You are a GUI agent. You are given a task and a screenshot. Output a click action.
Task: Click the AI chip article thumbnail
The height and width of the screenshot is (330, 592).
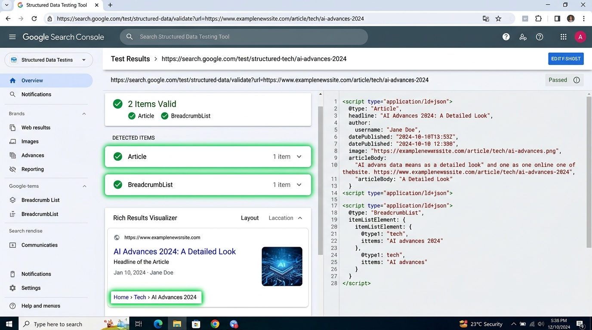(282, 266)
